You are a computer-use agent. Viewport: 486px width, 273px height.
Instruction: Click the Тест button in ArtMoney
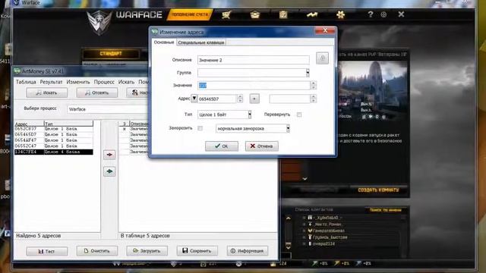point(47,251)
